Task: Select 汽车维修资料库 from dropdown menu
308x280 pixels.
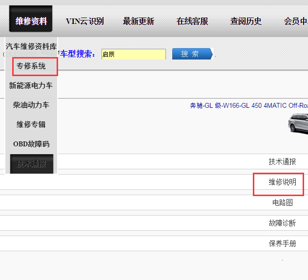Action: (x=31, y=46)
